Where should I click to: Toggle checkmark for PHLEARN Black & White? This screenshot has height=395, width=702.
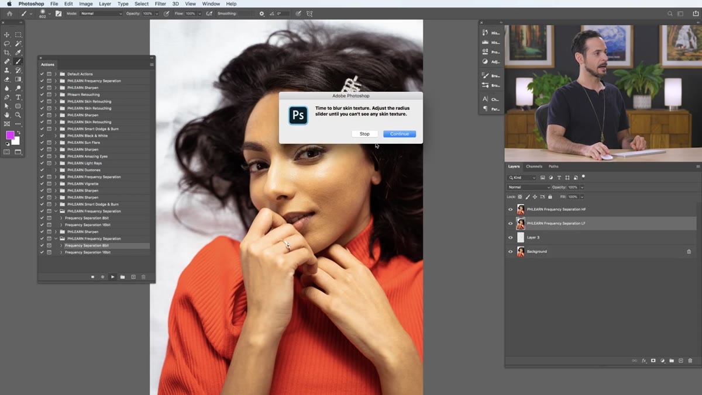point(42,136)
